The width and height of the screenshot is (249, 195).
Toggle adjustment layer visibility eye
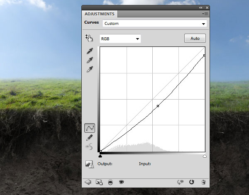(x=122, y=182)
